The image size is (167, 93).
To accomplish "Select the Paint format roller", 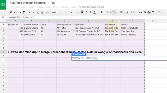I will 24,12.
